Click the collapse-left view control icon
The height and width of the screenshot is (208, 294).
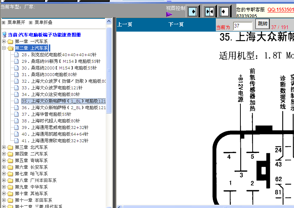point(224,12)
